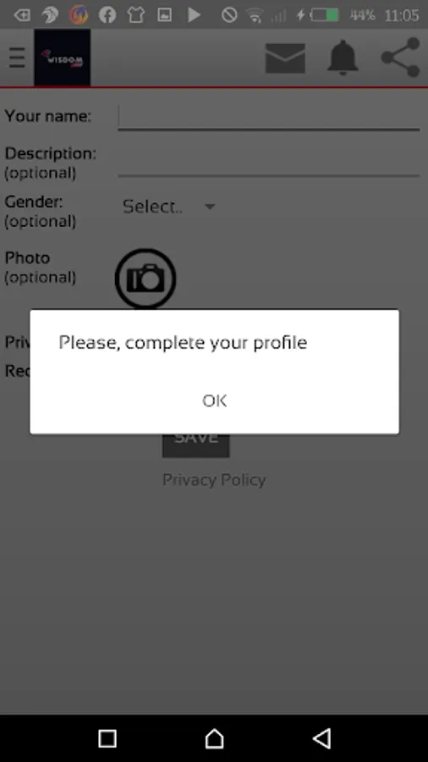Tap the Wisdom app logo
Viewport: 428px width, 762px height.
point(62,58)
